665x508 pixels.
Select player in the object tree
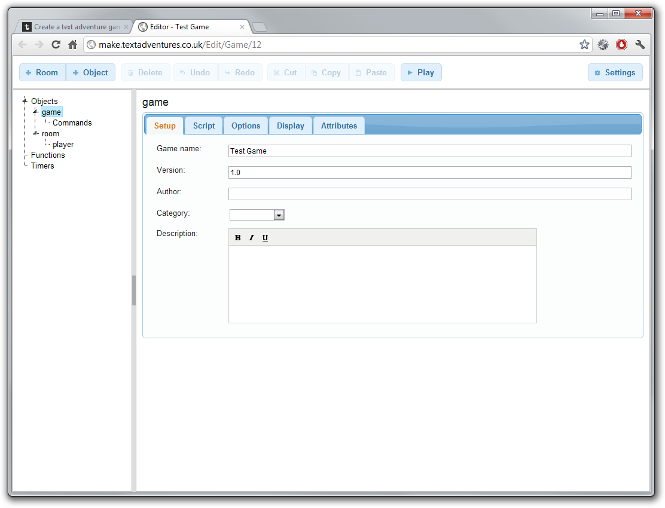(x=63, y=144)
